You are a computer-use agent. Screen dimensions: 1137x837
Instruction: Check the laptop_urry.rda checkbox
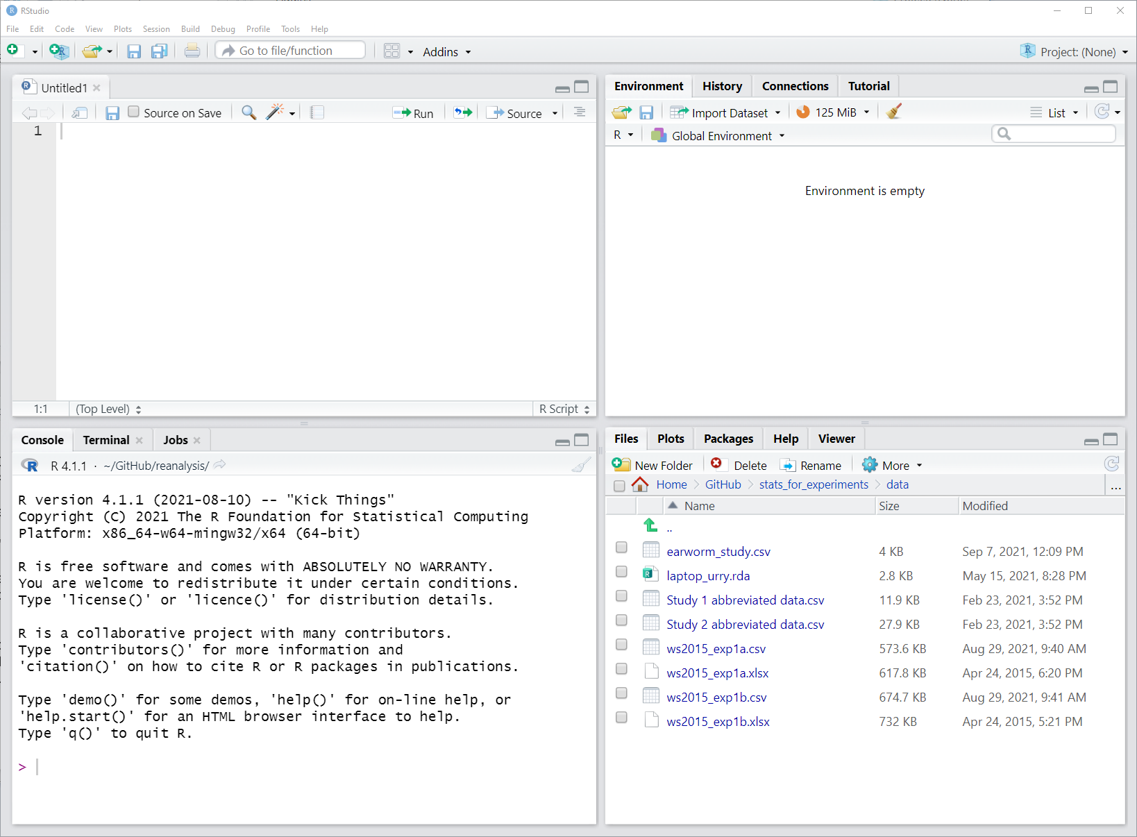pos(621,572)
